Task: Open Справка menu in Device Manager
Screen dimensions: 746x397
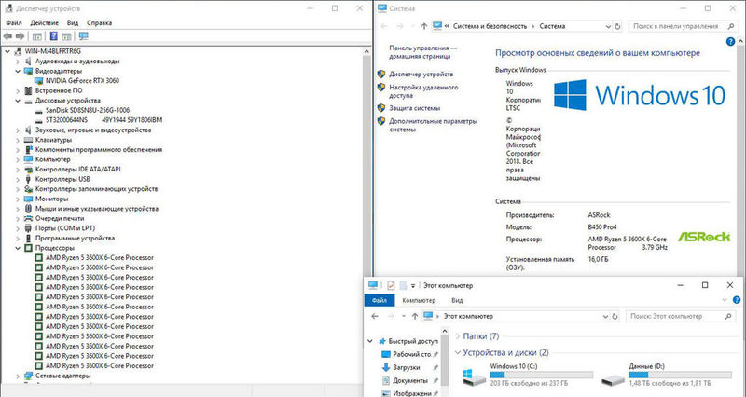Action: 99,22
